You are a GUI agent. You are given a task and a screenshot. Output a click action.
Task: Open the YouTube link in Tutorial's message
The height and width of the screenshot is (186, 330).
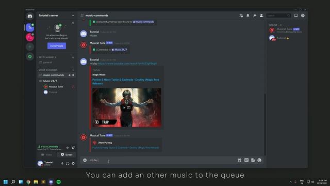(127, 64)
